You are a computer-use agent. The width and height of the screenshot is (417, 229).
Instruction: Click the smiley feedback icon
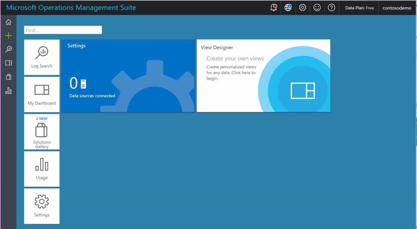point(317,7)
